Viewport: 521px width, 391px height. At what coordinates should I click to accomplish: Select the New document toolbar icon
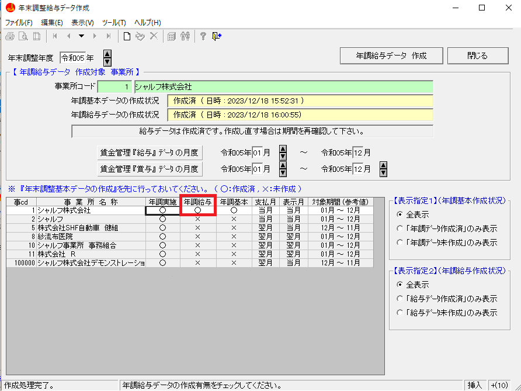click(x=127, y=36)
